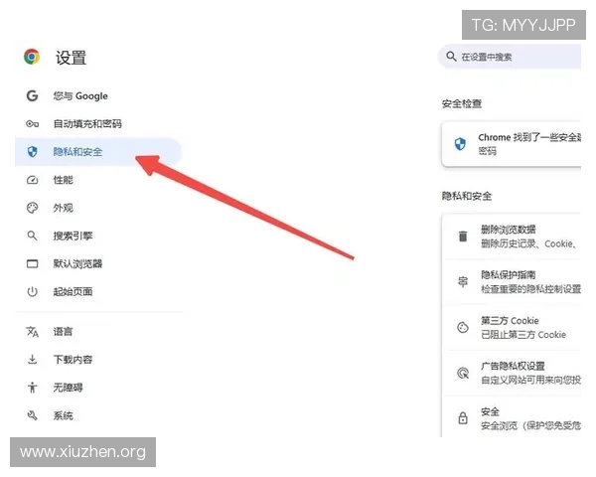Open 自动填充和密码 in the sidebar
Image resolution: width=596 pixels, height=477 pixels.
[x=98, y=123]
